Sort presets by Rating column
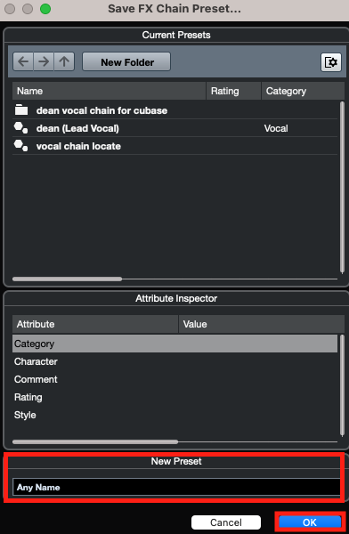 click(x=234, y=91)
